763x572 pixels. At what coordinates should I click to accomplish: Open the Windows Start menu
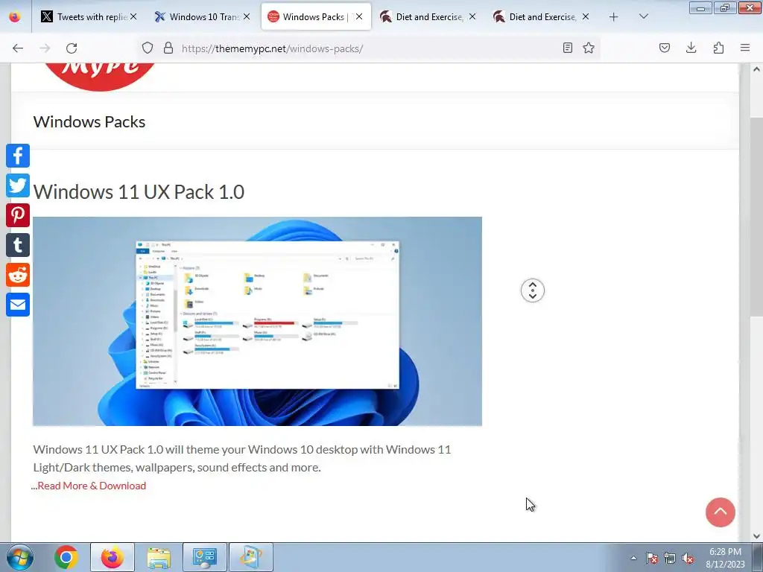point(20,557)
